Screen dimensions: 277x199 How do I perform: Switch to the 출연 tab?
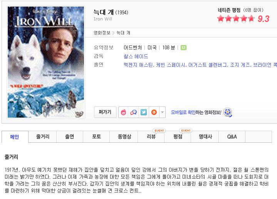tap(70, 137)
